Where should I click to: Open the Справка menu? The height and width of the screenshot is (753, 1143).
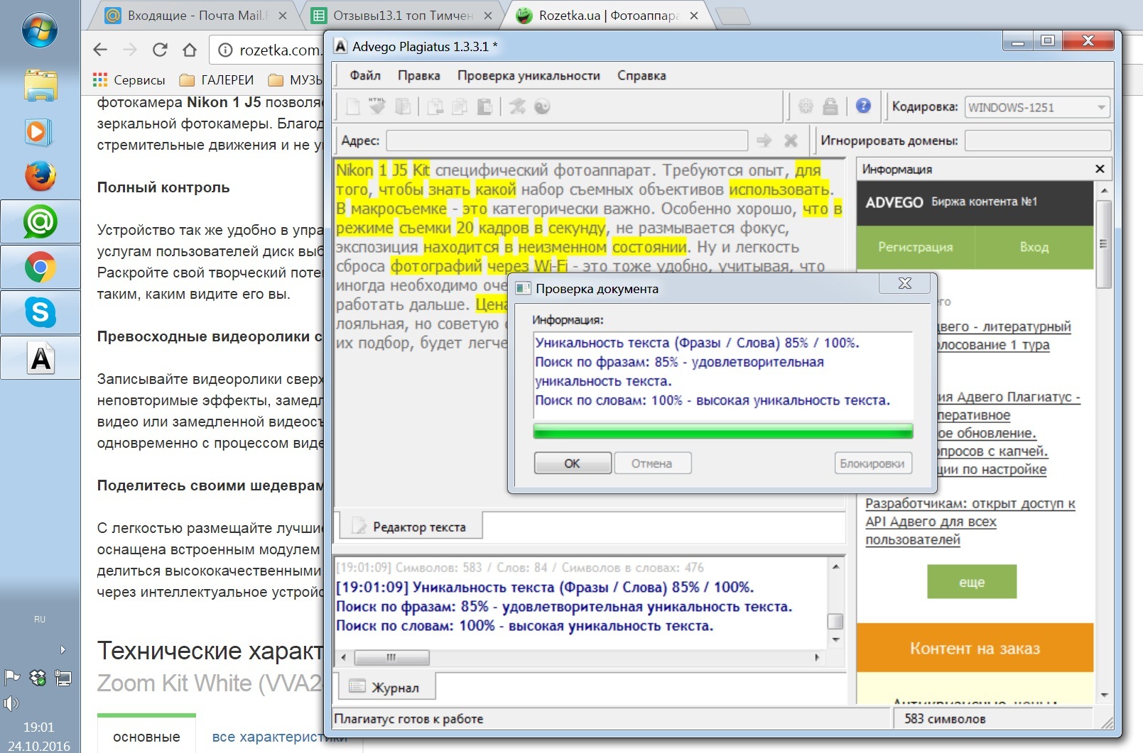(641, 75)
